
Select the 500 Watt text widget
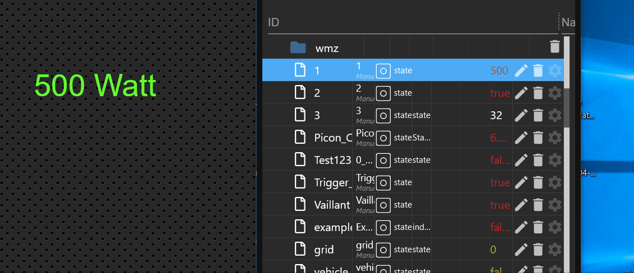95,86
